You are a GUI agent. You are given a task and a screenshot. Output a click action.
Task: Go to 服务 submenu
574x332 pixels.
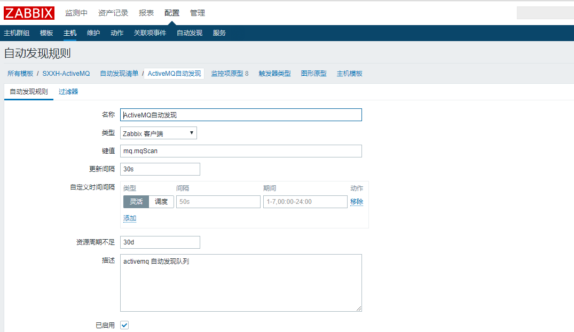click(x=219, y=33)
